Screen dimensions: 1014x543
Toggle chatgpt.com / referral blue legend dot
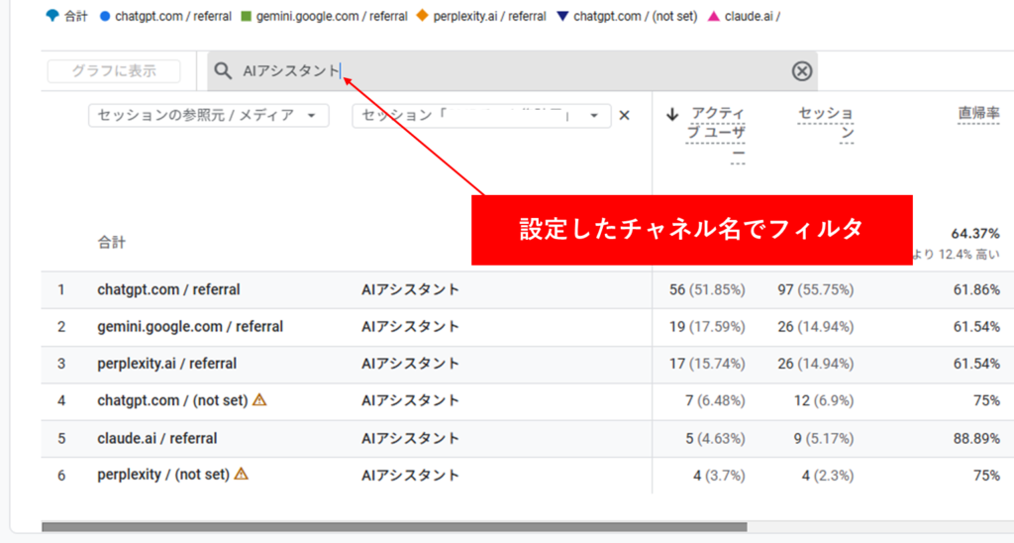[x=105, y=17]
